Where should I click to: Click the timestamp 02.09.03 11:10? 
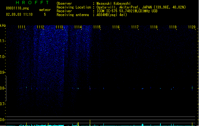[19, 14]
